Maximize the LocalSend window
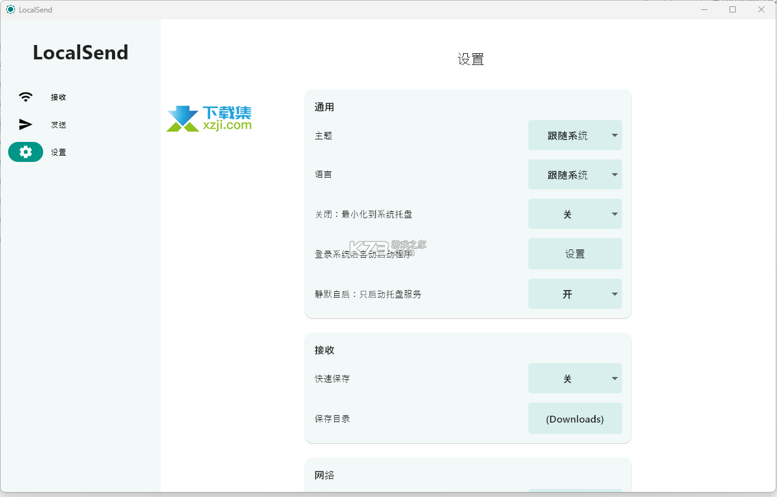777x497 pixels. (x=733, y=9)
